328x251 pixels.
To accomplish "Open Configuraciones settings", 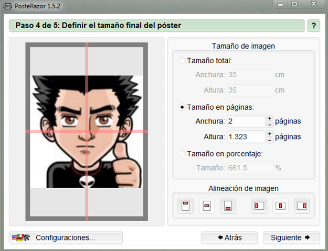I will tap(66, 237).
